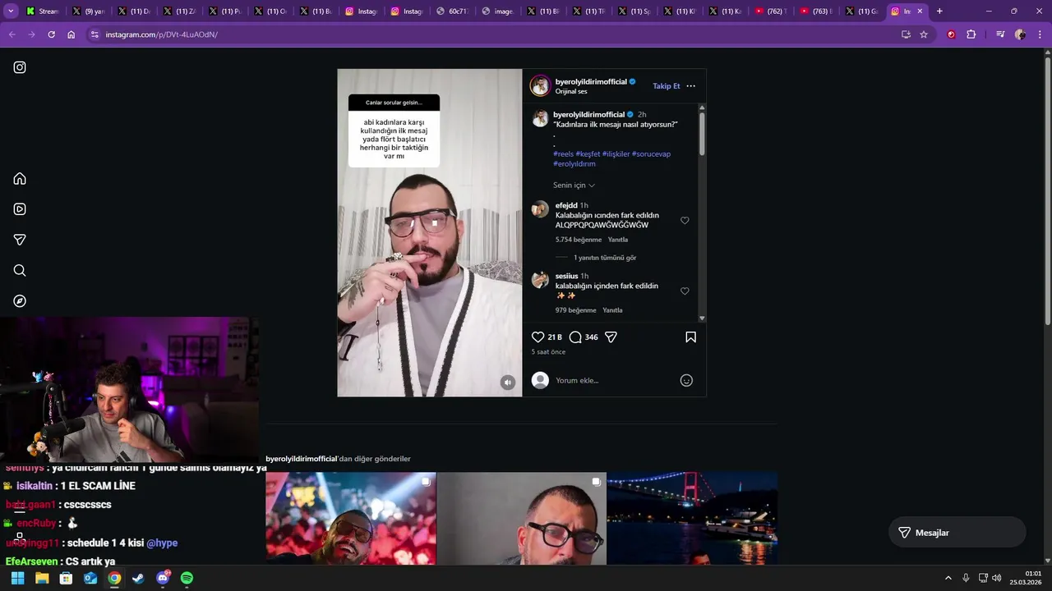Open a new browser tab
Viewport: 1052px width, 591px height.
(939, 11)
